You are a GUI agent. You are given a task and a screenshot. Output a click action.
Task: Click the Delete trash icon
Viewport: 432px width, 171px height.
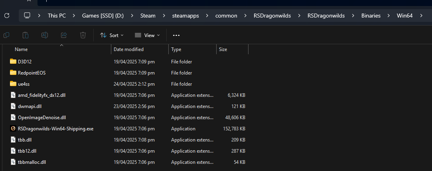(83, 35)
